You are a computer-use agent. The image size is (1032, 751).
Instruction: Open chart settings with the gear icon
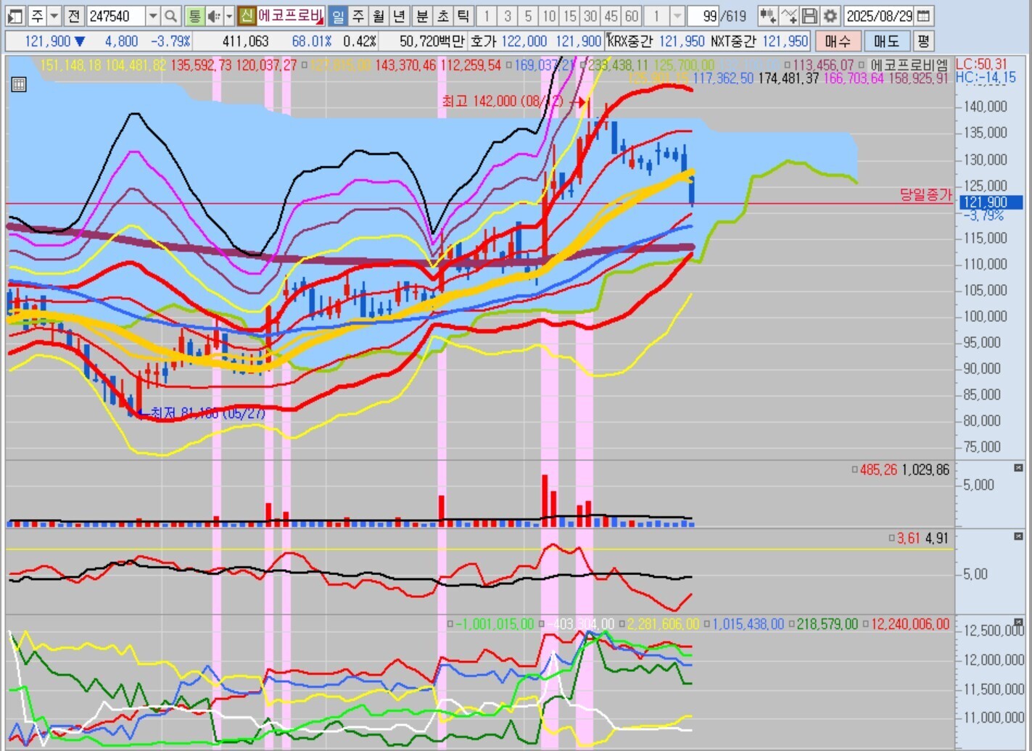tap(830, 16)
